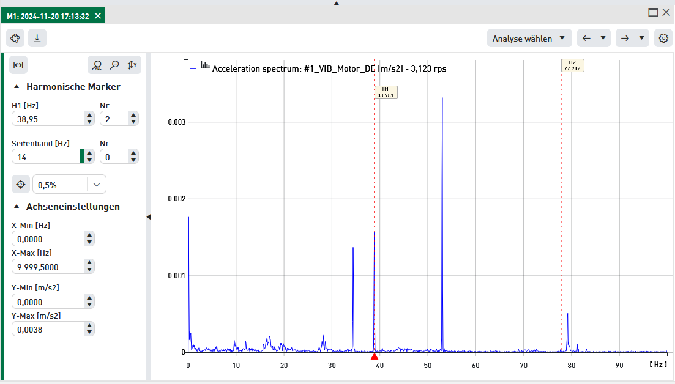675x384 pixels.
Task: Open the 0,5% tolerance dropdown
Action: pyautogui.click(x=69, y=184)
